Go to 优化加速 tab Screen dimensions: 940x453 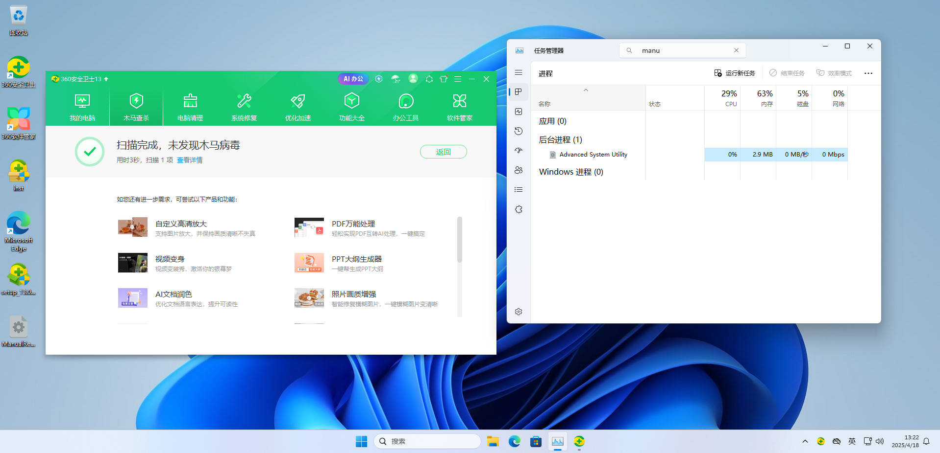tap(298, 107)
